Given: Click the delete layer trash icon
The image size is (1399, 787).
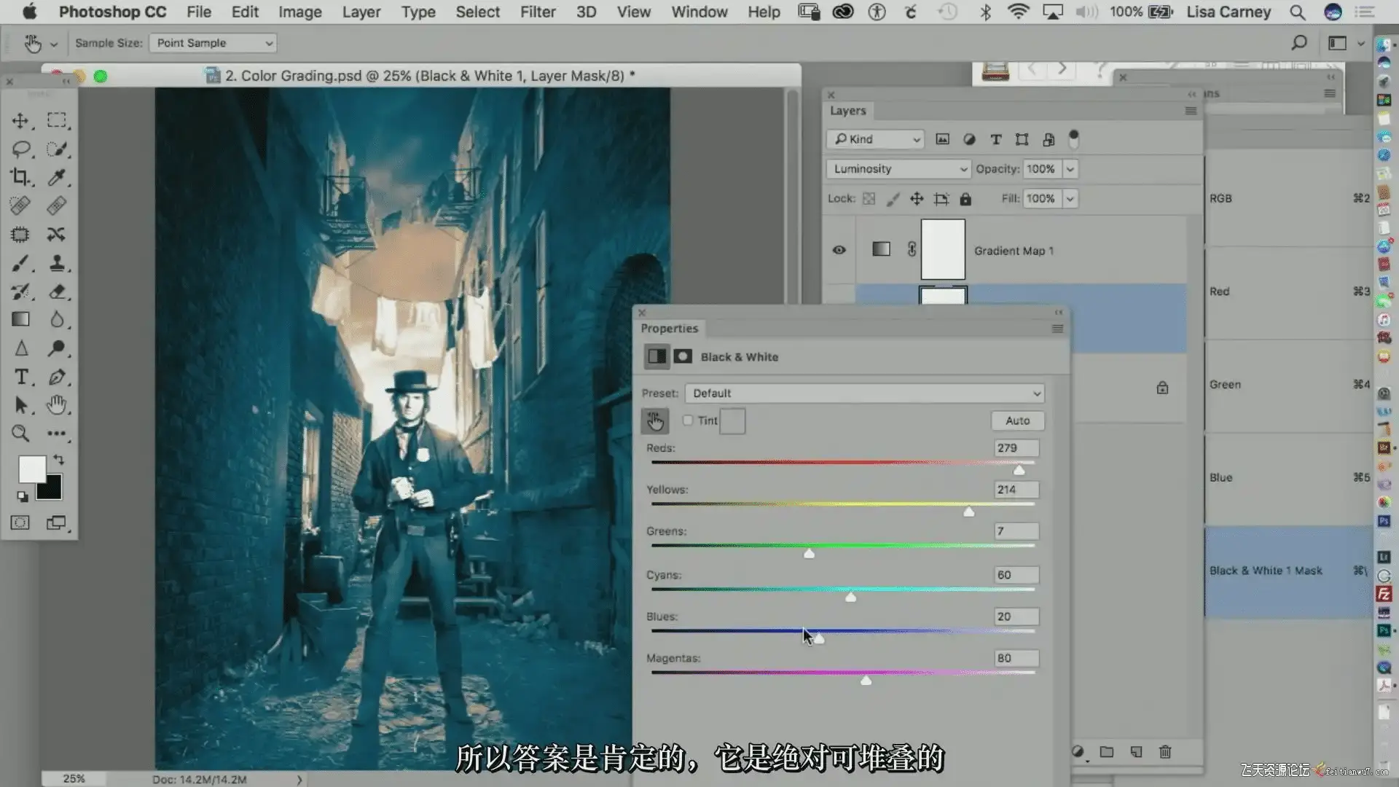Looking at the screenshot, I should coord(1165,751).
